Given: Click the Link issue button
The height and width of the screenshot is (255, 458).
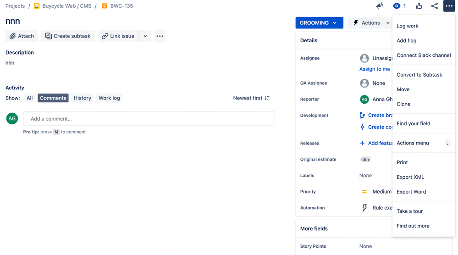Looking at the screenshot, I should coord(118,36).
